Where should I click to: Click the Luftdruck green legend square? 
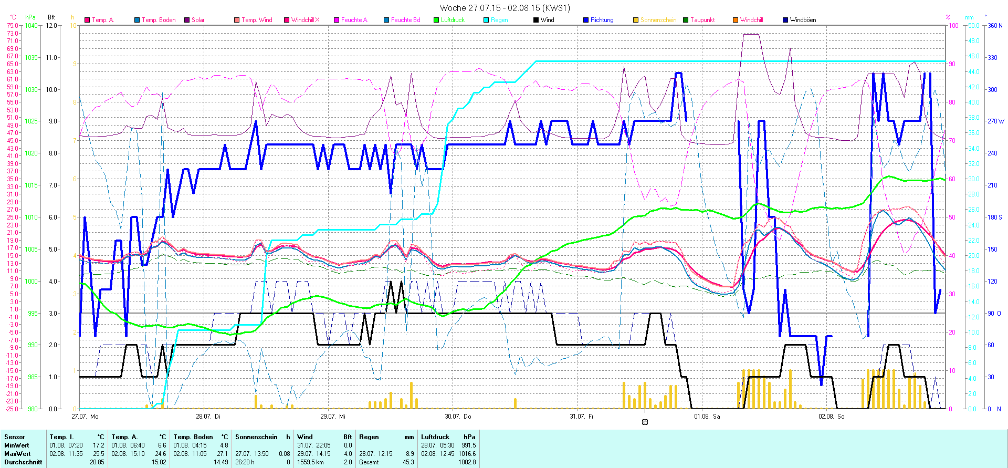point(436,20)
